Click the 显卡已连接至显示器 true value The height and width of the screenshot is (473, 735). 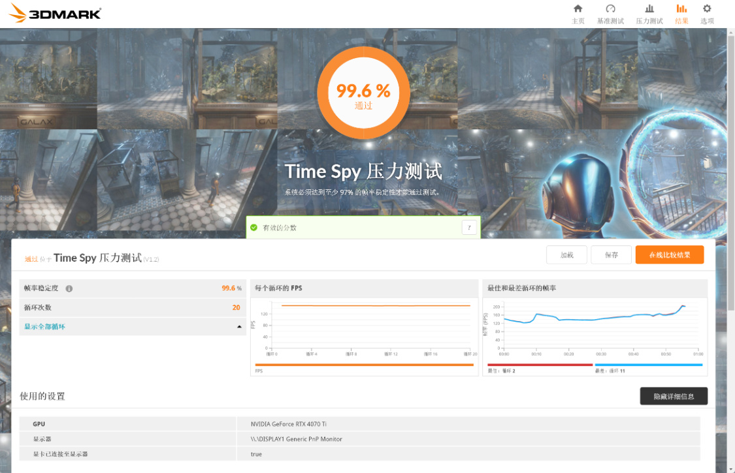[256, 454]
